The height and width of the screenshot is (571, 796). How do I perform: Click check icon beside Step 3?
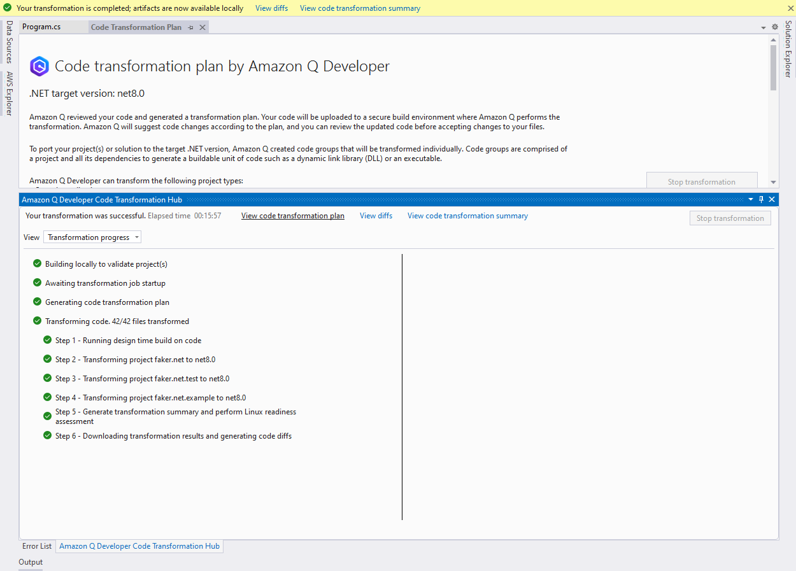(47, 378)
